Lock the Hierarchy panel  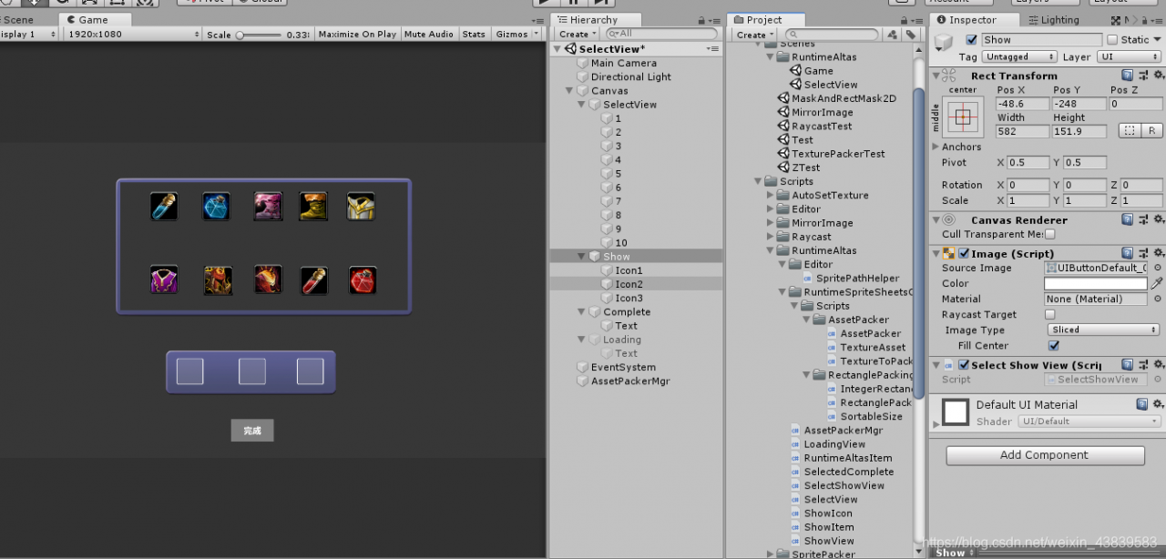702,20
